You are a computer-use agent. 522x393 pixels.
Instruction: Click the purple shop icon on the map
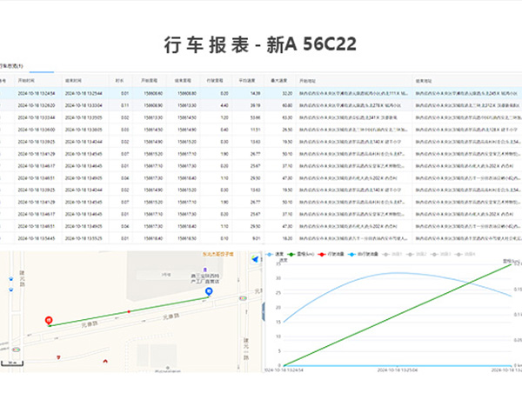pyautogui.click(x=205, y=270)
